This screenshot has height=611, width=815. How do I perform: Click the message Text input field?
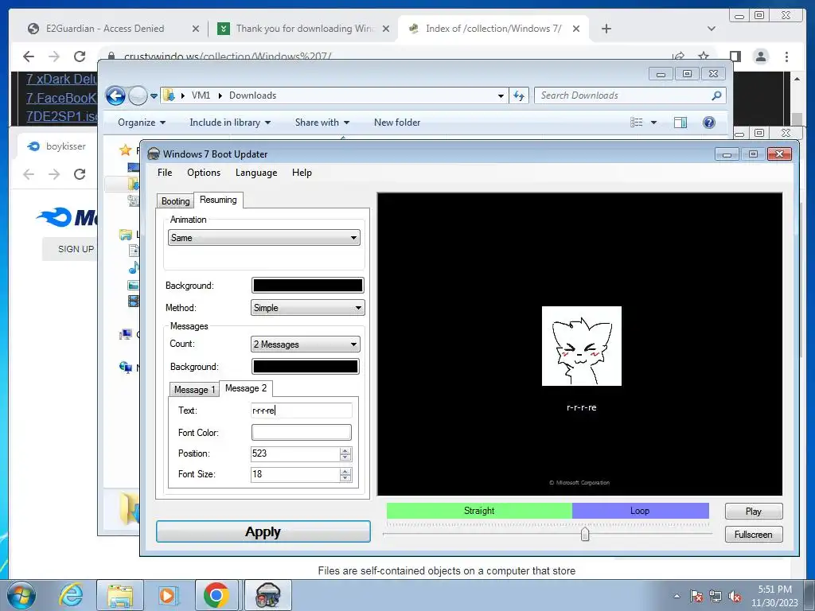pos(302,411)
